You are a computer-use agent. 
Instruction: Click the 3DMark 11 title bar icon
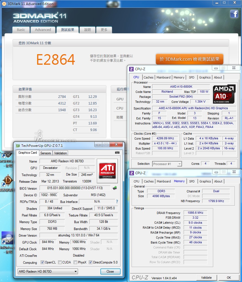click(x=4, y=4)
